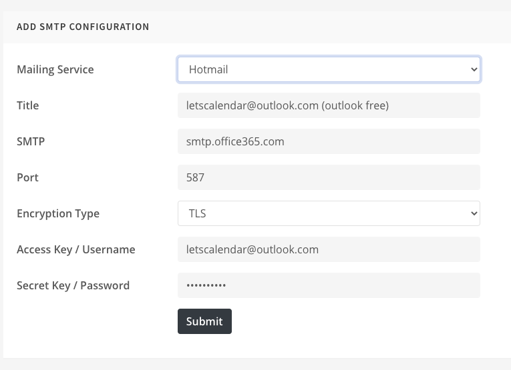Click into the Secret Key / Password field
Image resolution: width=511 pixels, height=370 pixels.
point(329,285)
